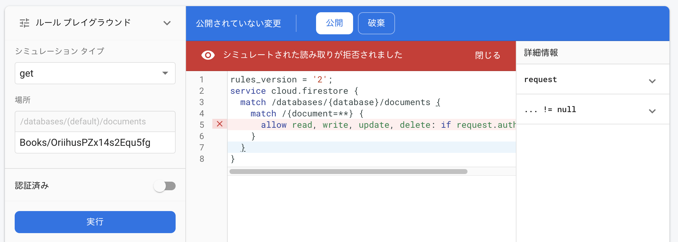Expand the request details section

coord(593,80)
